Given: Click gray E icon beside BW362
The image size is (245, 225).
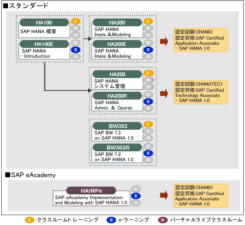Looking at the screenshot, I should point(148,131).
